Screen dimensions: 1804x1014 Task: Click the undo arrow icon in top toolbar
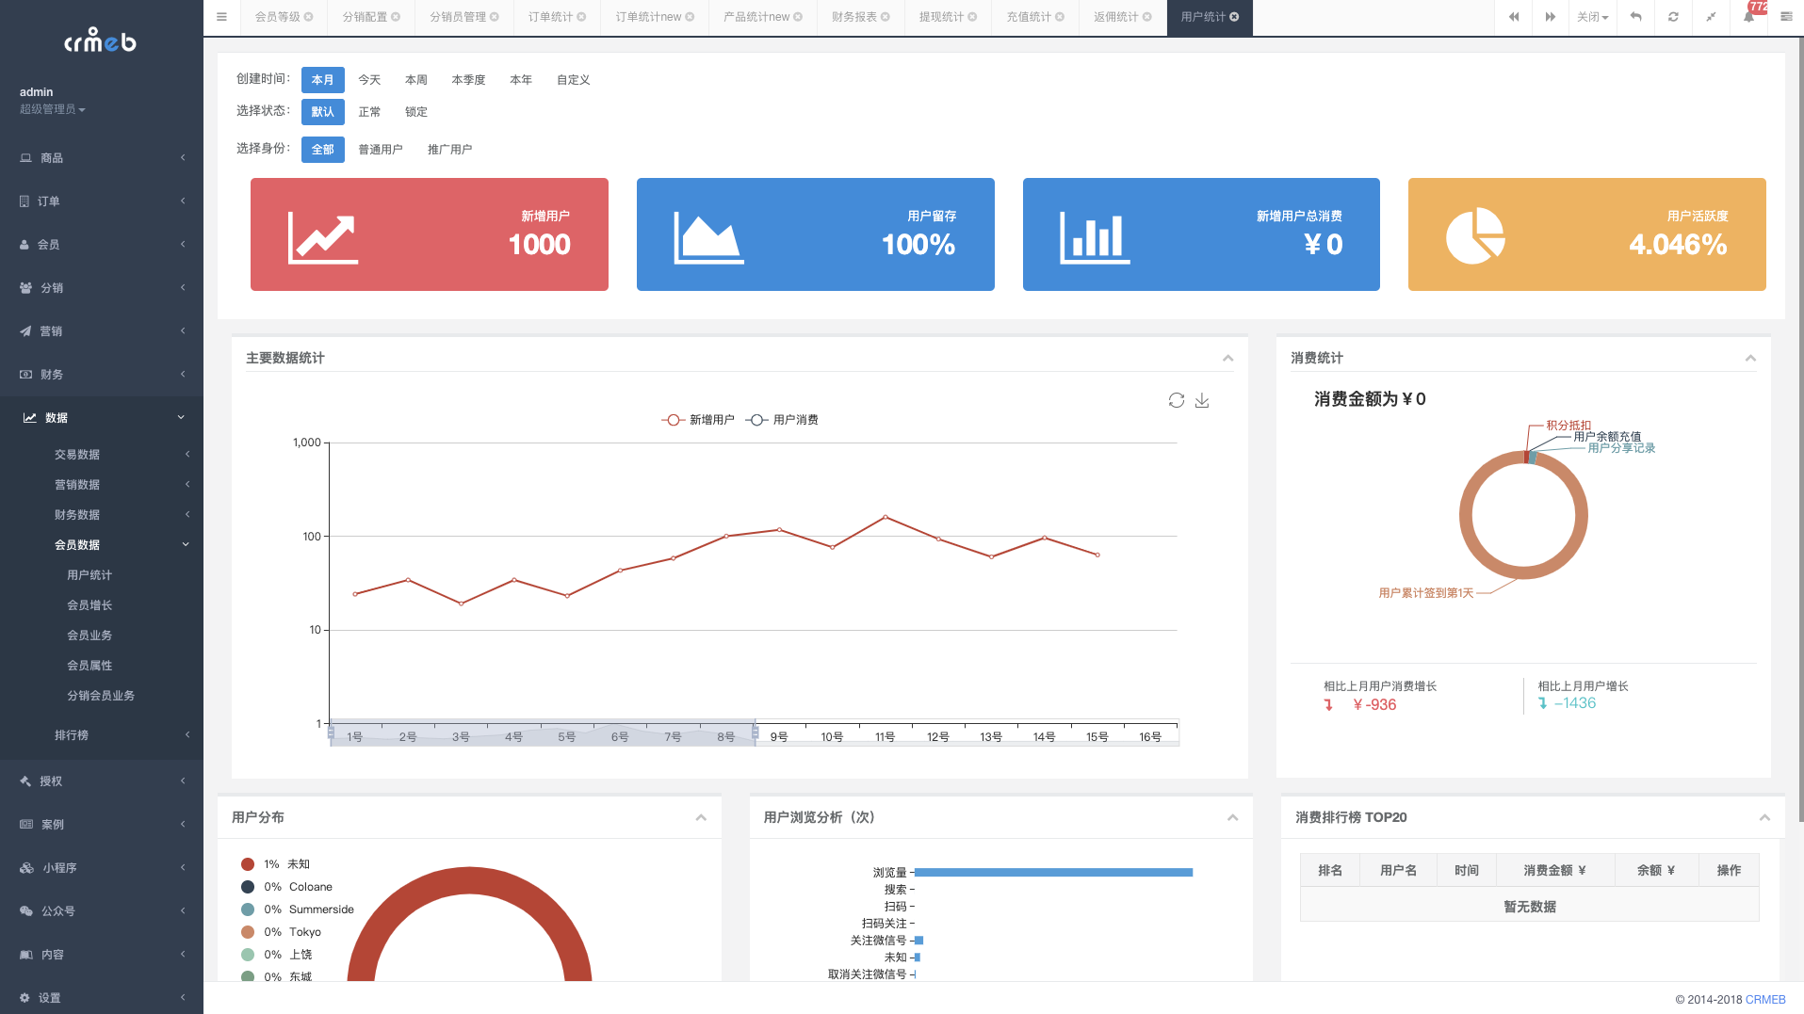[1635, 17]
